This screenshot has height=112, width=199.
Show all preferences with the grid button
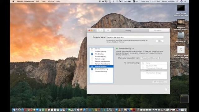tap(108, 30)
